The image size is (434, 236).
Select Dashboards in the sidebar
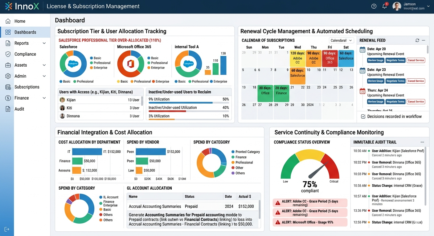click(x=25, y=32)
